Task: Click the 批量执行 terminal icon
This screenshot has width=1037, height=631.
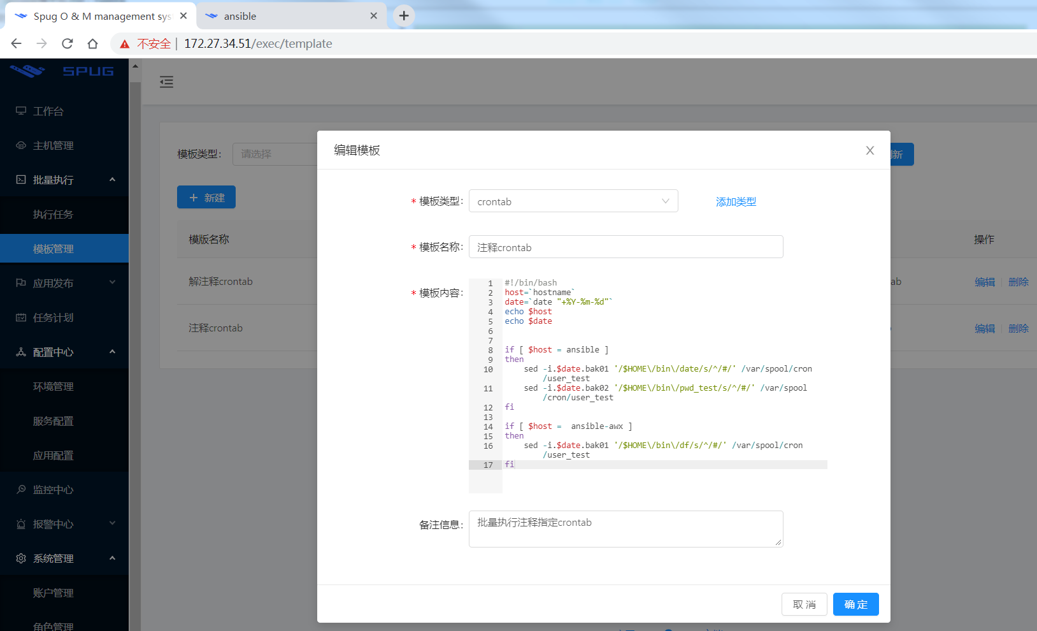Action: (21, 180)
